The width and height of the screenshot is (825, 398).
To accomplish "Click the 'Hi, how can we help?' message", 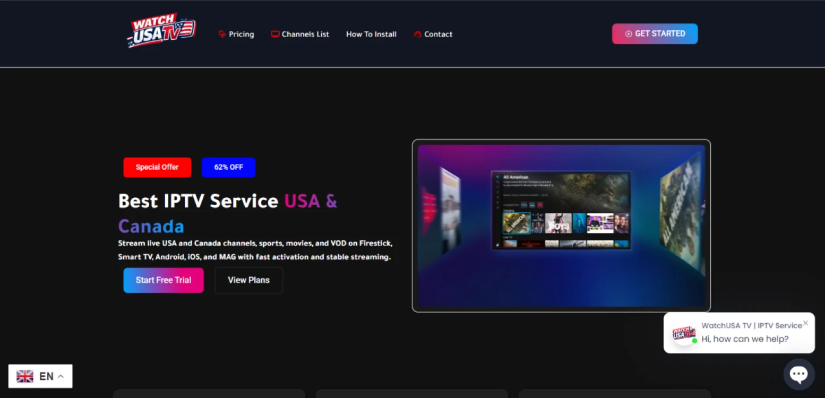I will tap(745, 339).
